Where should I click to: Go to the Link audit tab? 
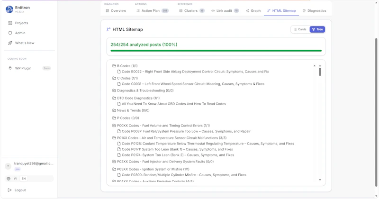pyautogui.click(x=225, y=10)
